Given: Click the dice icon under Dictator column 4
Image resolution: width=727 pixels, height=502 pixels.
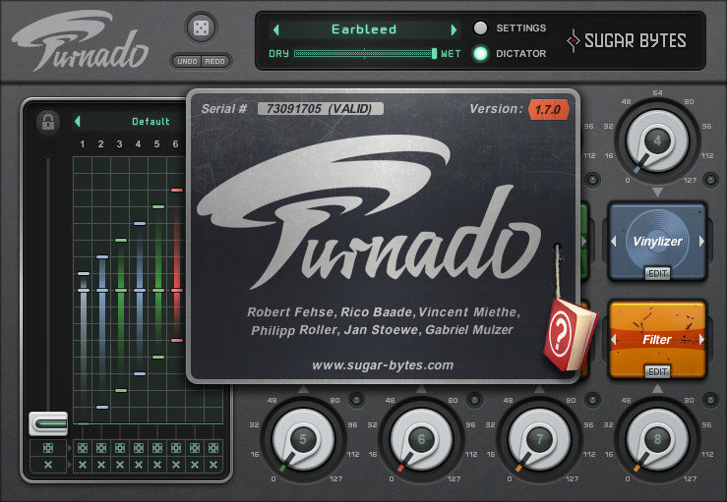Looking at the screenshot, I should tap(139, 448).
